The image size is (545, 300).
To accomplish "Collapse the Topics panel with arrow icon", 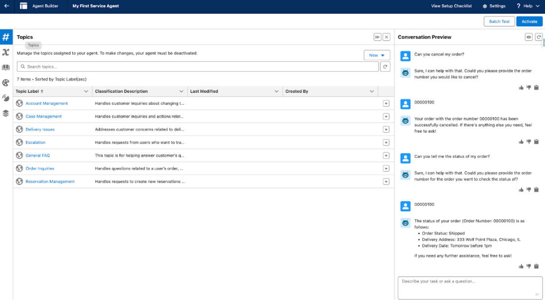I will [x=377, y=37].
